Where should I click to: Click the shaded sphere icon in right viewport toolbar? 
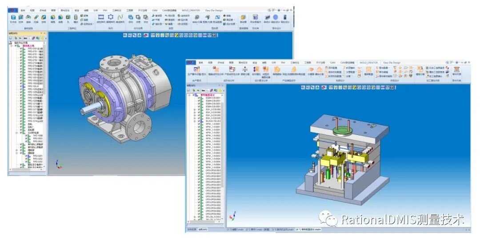[x=355, y=87]
